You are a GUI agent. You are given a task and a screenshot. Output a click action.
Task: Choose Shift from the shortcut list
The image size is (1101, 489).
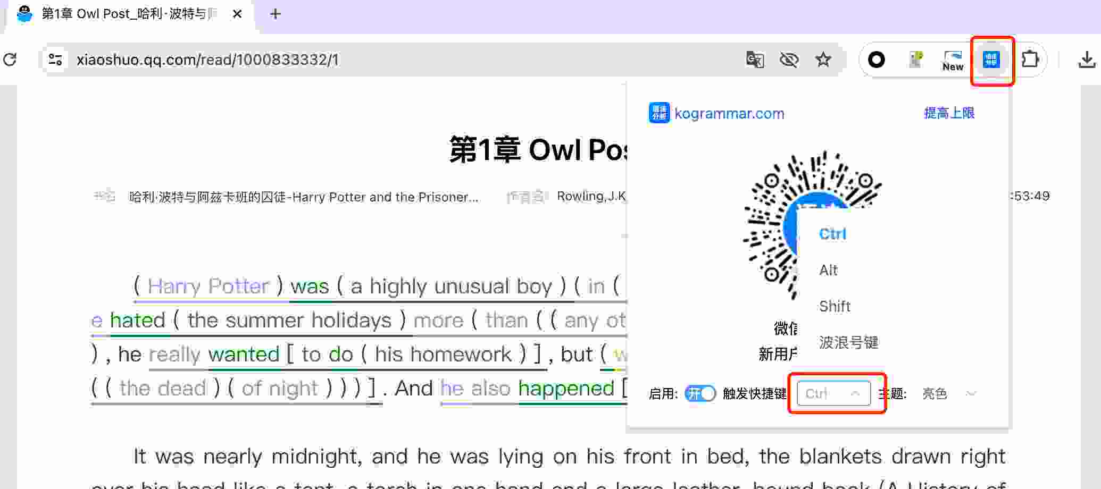coord(835,306)
